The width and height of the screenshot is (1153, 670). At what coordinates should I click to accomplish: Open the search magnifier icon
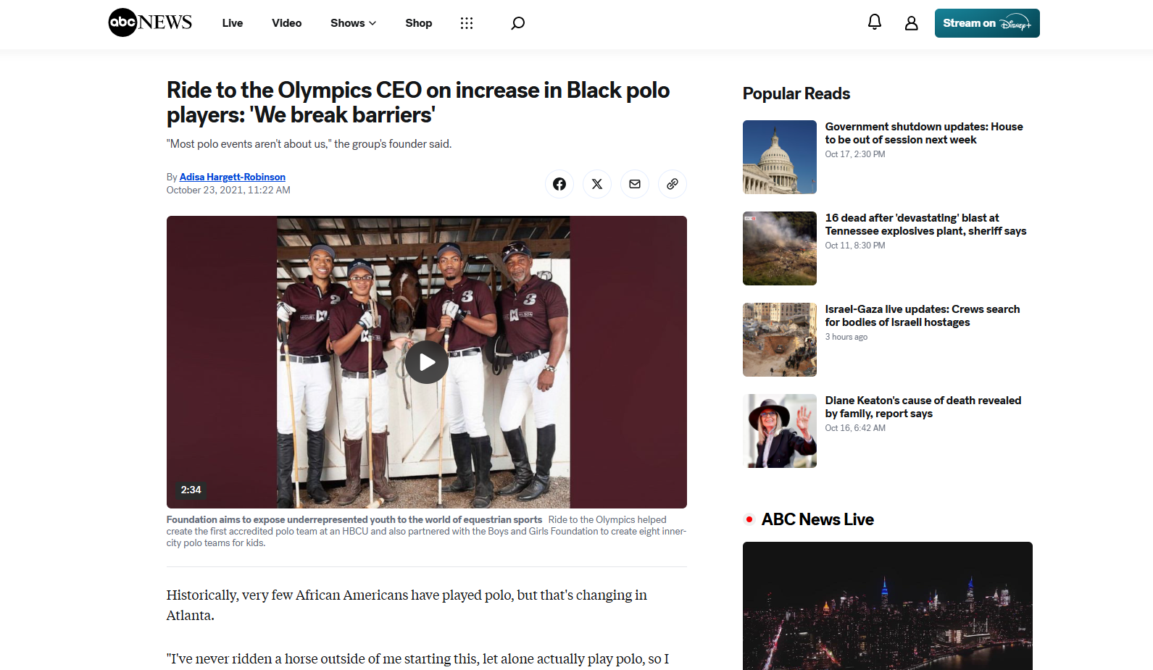tap(517, 23)
